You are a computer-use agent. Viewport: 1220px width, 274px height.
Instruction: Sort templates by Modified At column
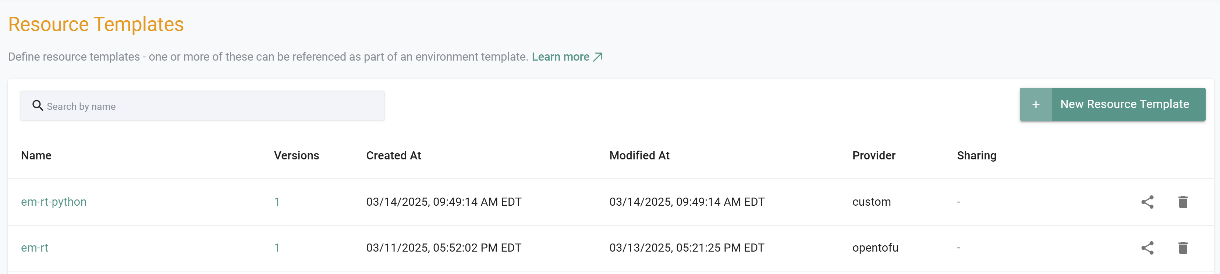click(639, 155)
